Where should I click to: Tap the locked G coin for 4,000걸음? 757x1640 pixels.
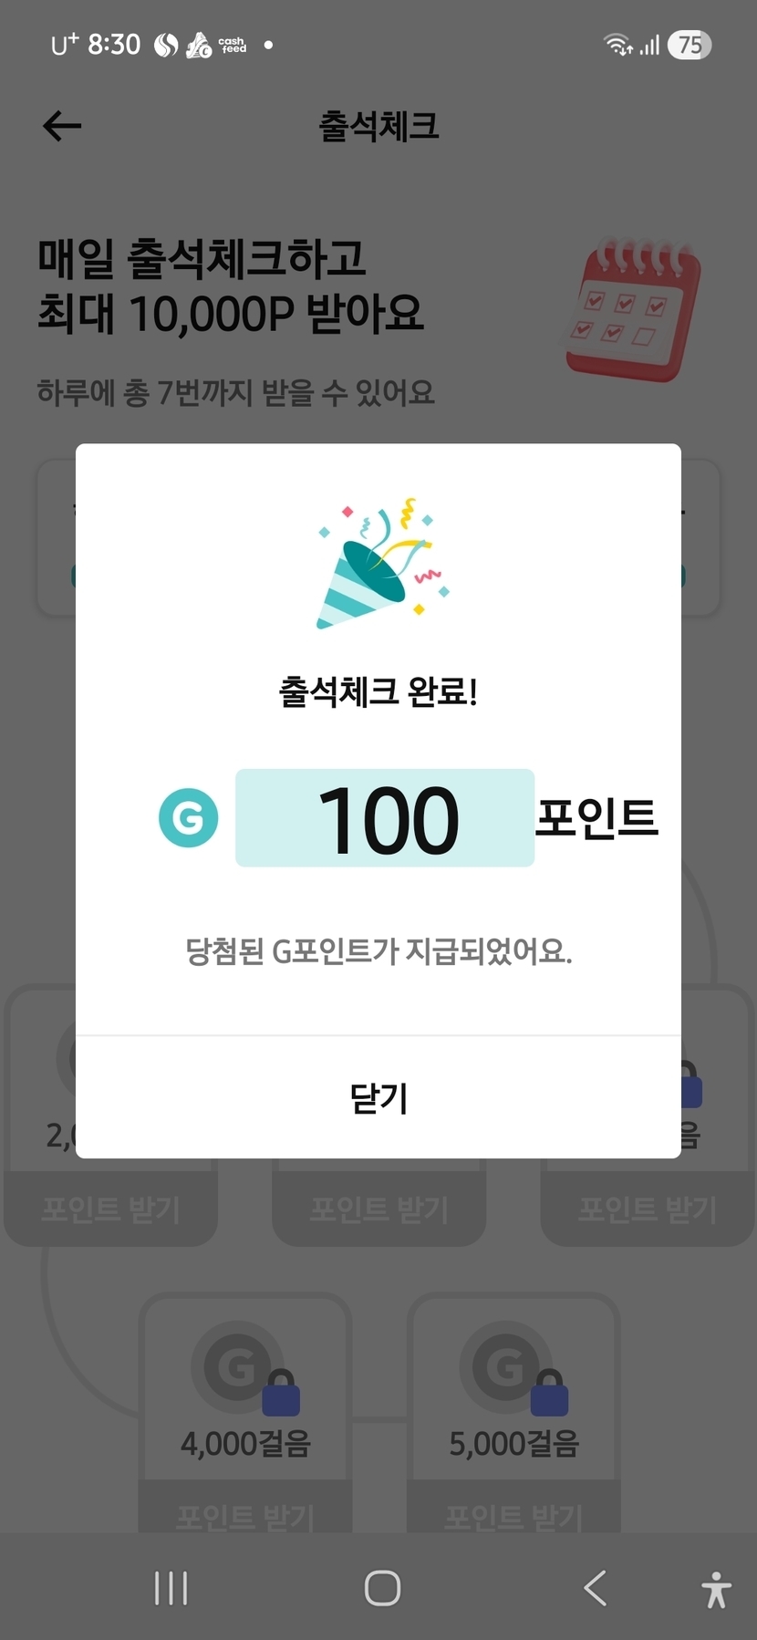pyautogui.click(x=241, y=1368)
